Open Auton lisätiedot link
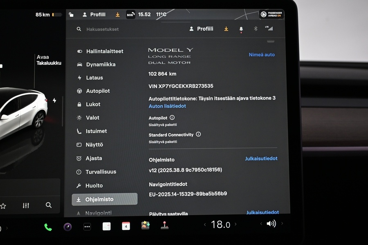 [167, 106]
